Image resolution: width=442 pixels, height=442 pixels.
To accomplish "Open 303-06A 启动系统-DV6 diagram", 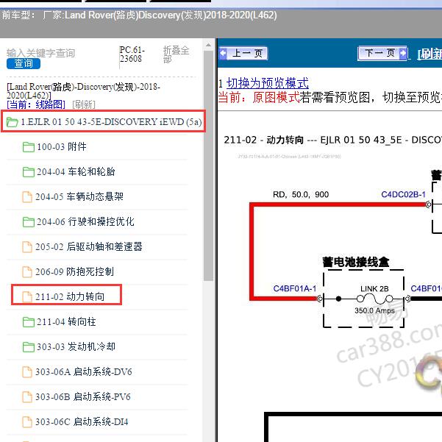I will [x=83, y=372].
